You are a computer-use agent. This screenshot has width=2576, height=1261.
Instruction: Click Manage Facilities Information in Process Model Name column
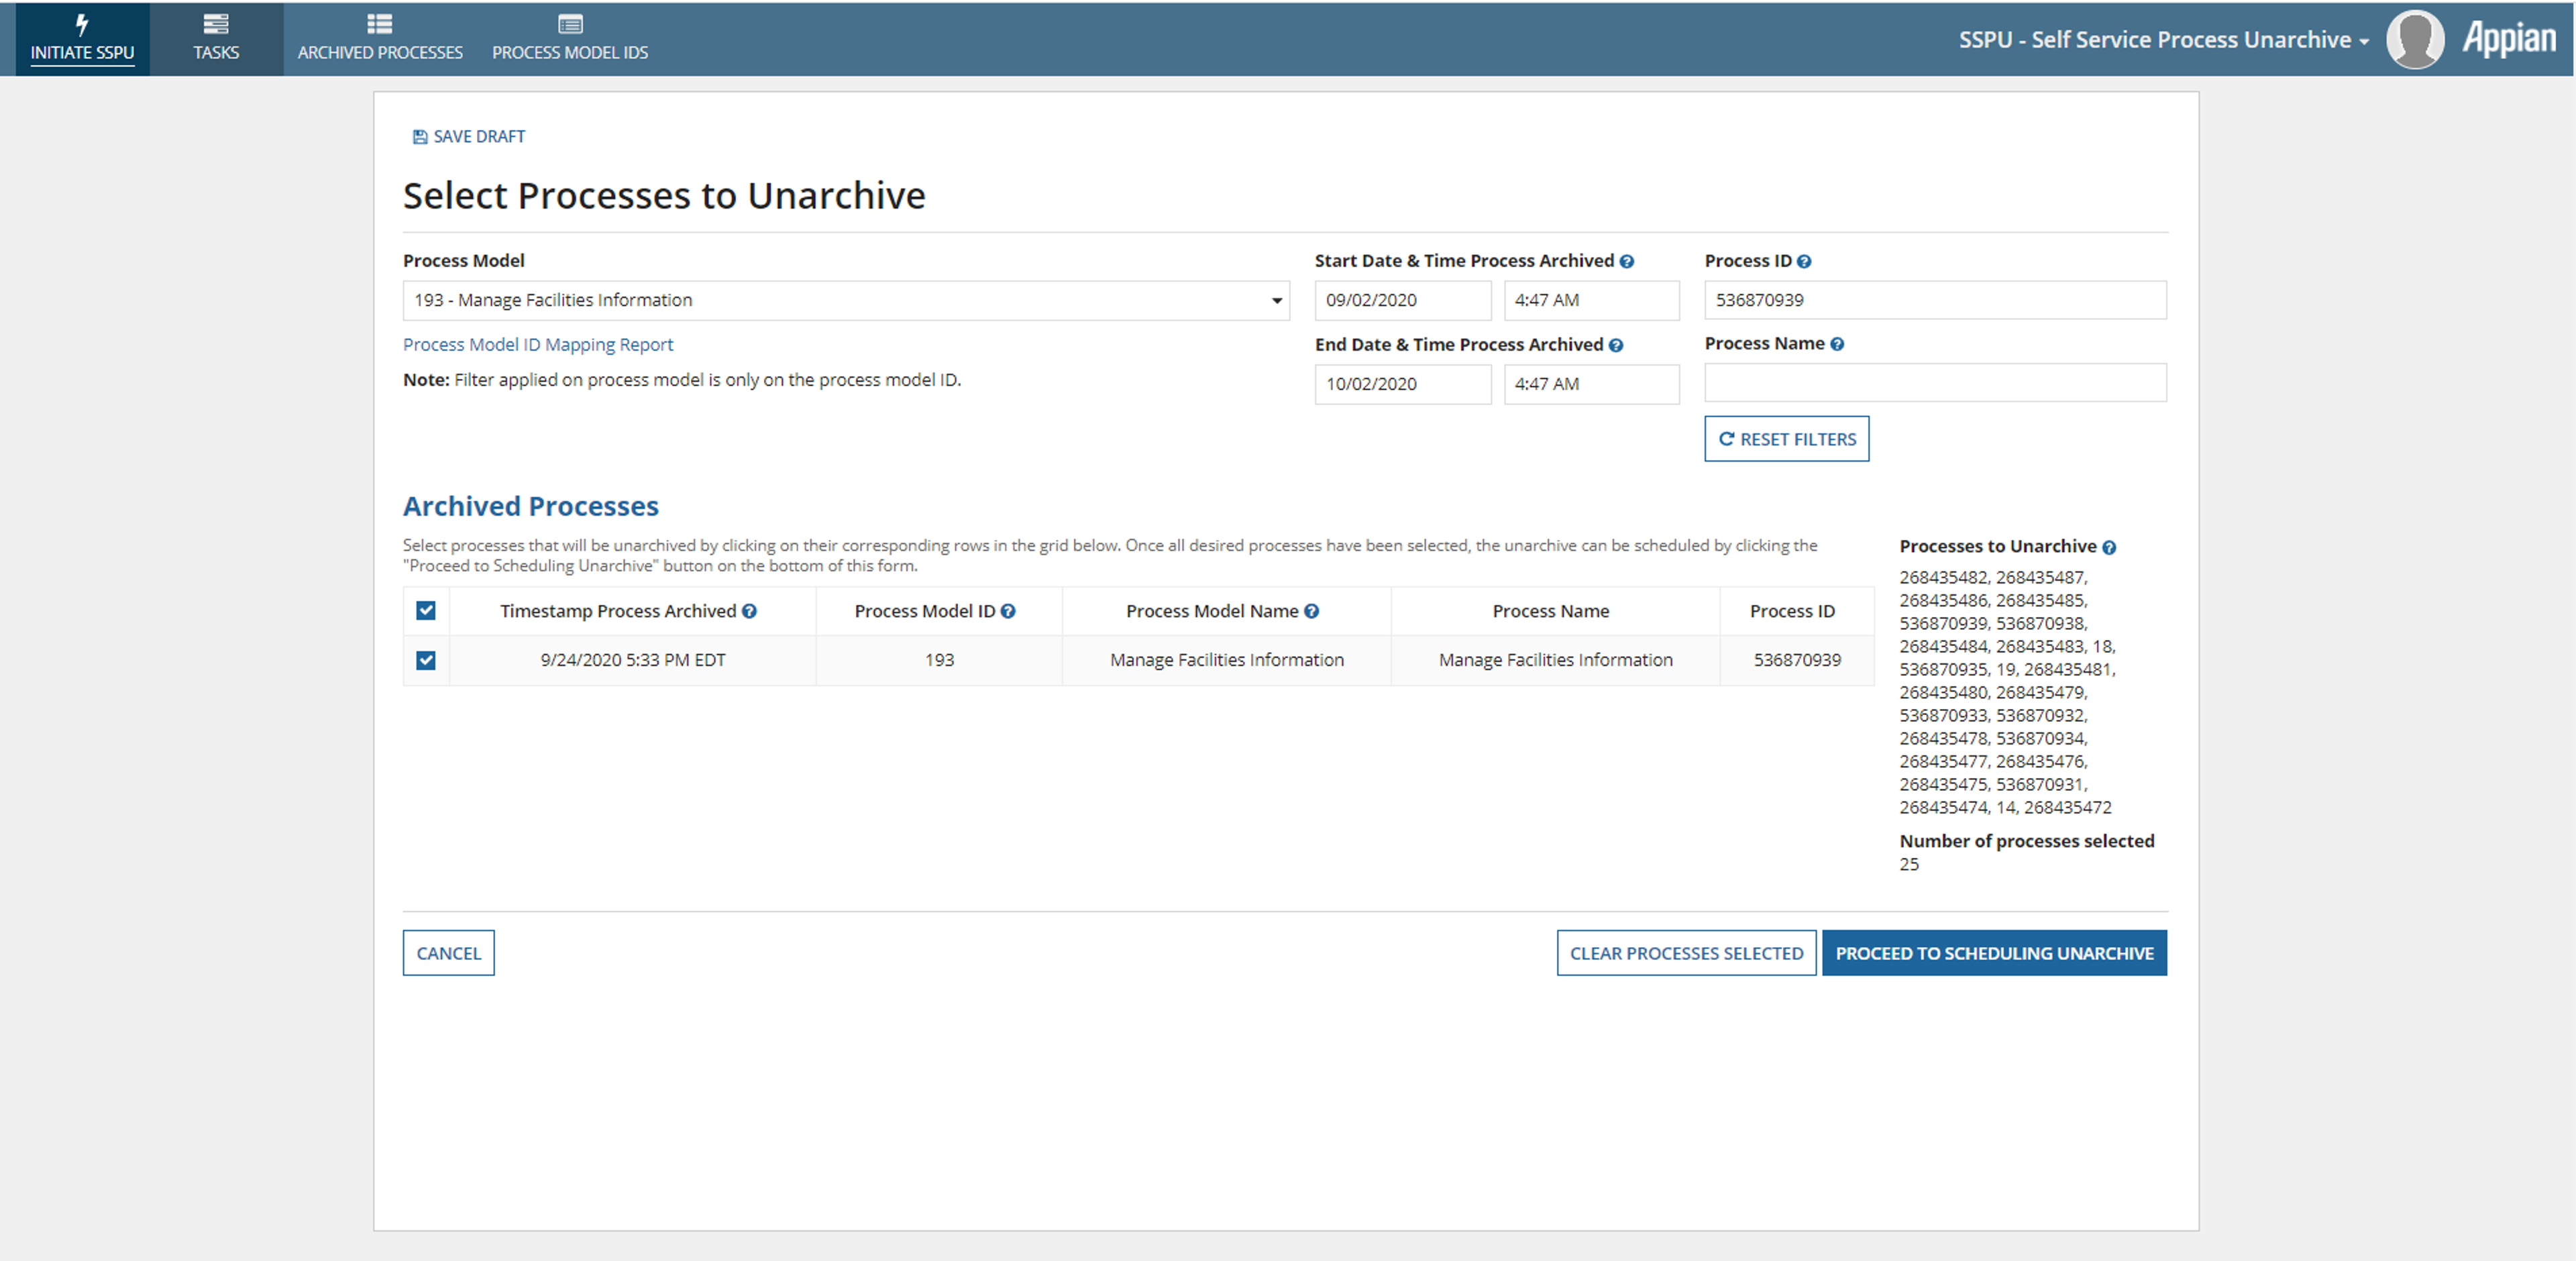click(x=1227, y=660)
